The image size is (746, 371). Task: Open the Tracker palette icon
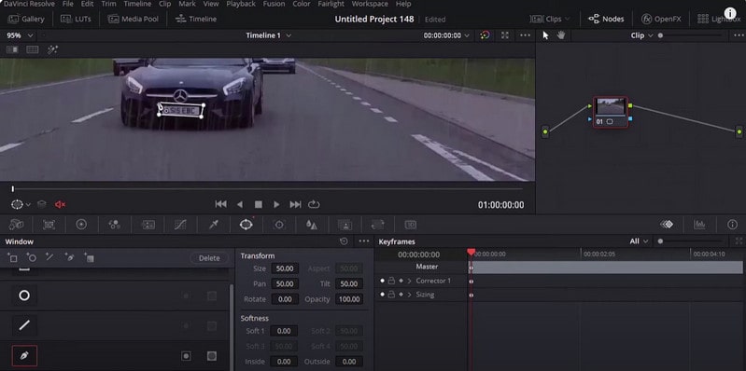click(x=279, y=225)
